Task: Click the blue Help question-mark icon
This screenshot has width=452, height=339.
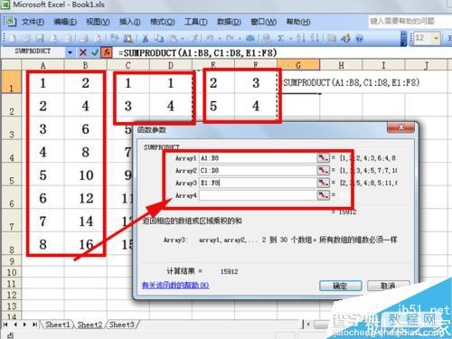Action: click(359, 39)
